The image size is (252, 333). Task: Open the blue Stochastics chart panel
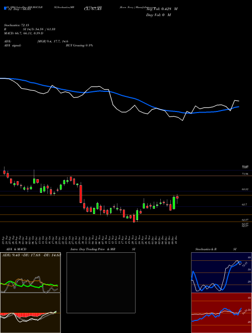pyautogui.click(x=222, y=272)
